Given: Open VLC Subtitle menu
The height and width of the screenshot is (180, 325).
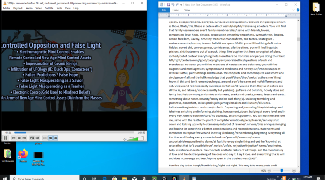Looking at the screenshot, I should pos(49,8).
